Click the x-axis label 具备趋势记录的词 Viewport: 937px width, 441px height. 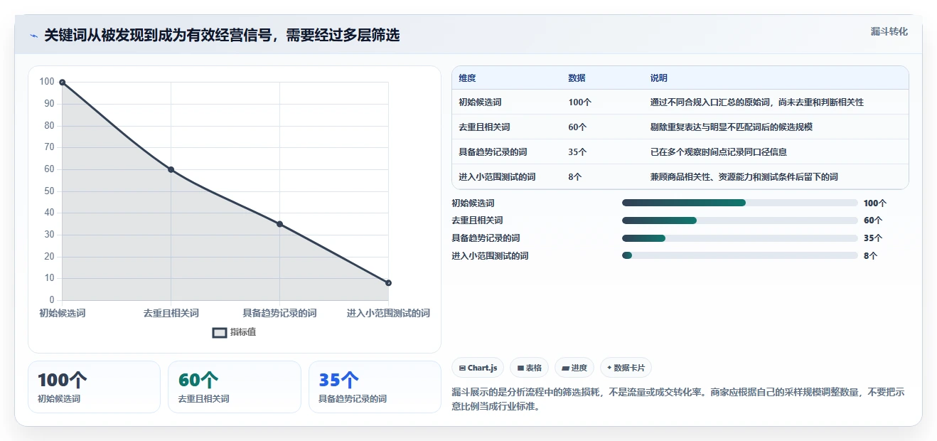click(279, 313)
